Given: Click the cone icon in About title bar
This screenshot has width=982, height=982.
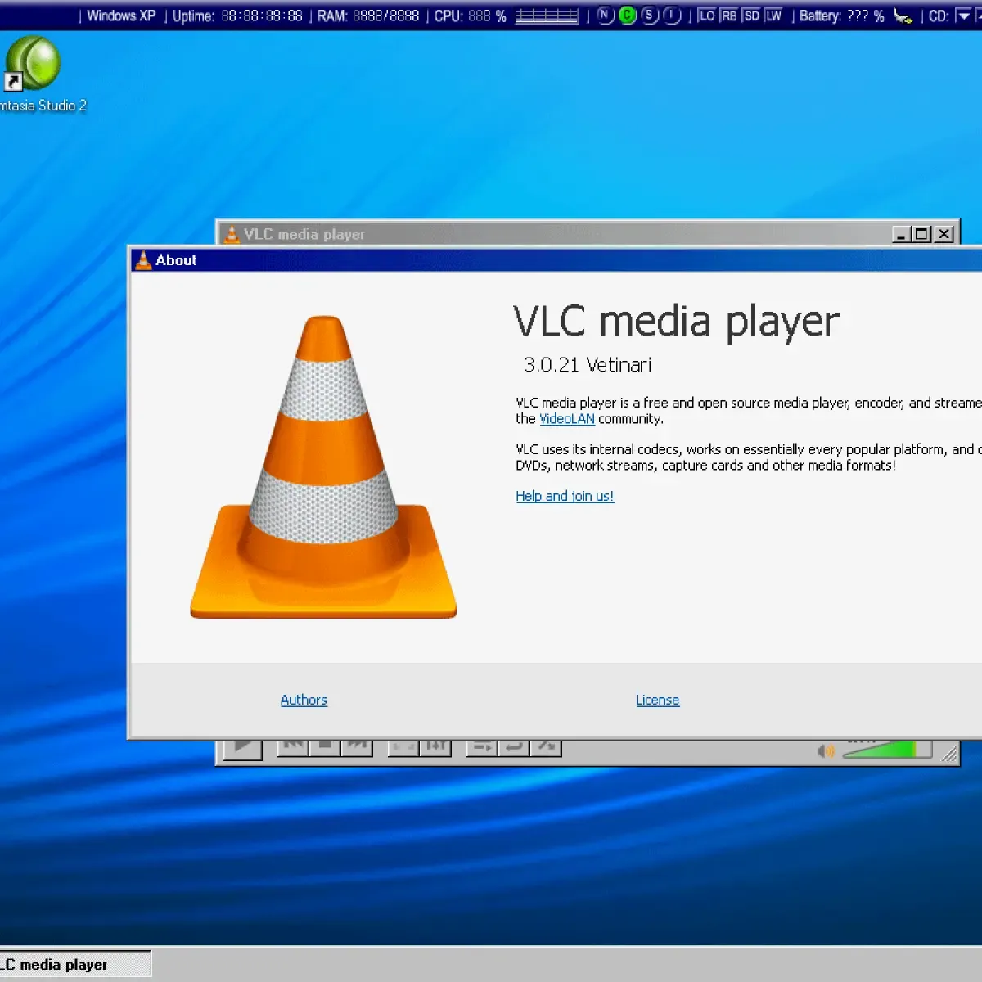Looking at the screenshot, I should click(143, 260).
